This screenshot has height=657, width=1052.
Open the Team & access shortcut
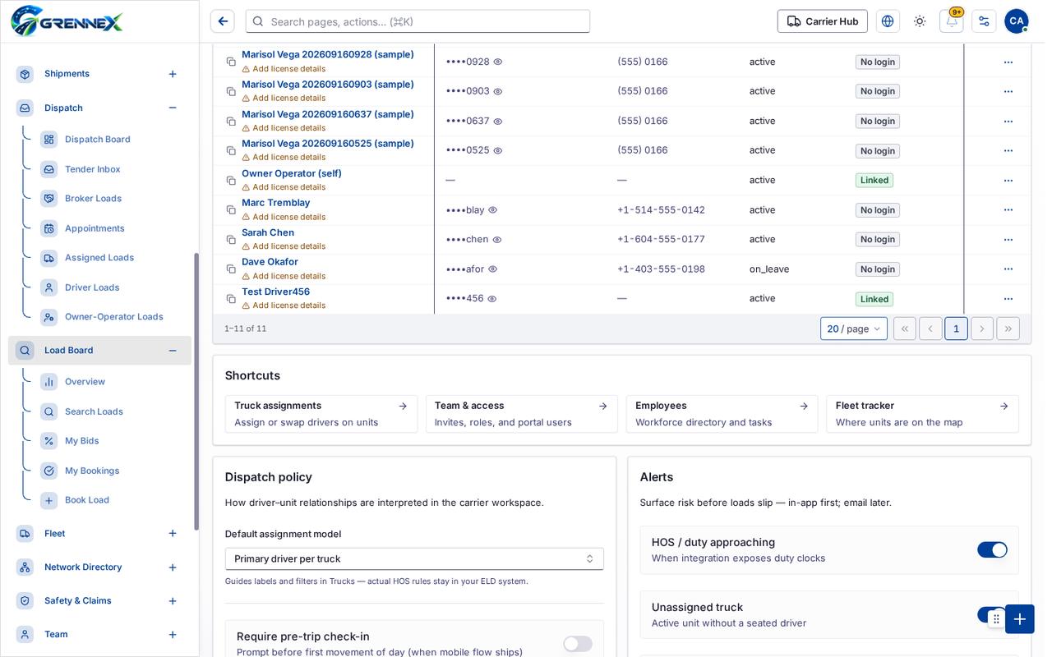tap(522, 414)
